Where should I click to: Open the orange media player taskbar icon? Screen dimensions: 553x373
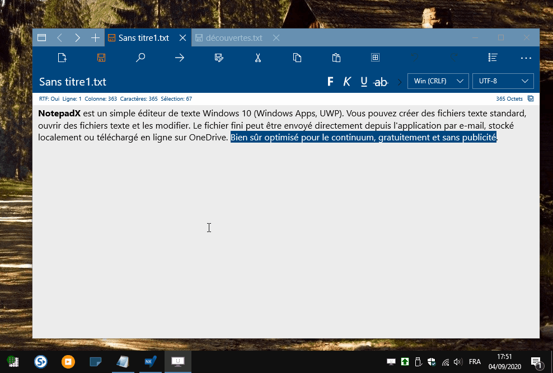(x=68, y=362)
